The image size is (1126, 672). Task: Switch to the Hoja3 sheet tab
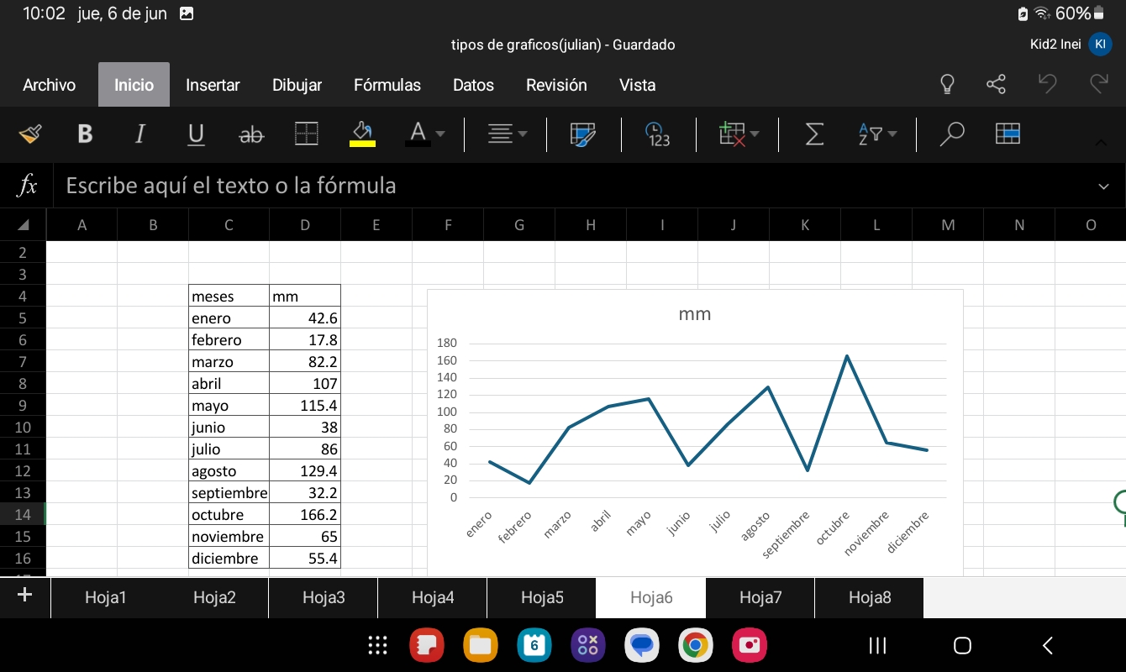click(x=324, y=597)
